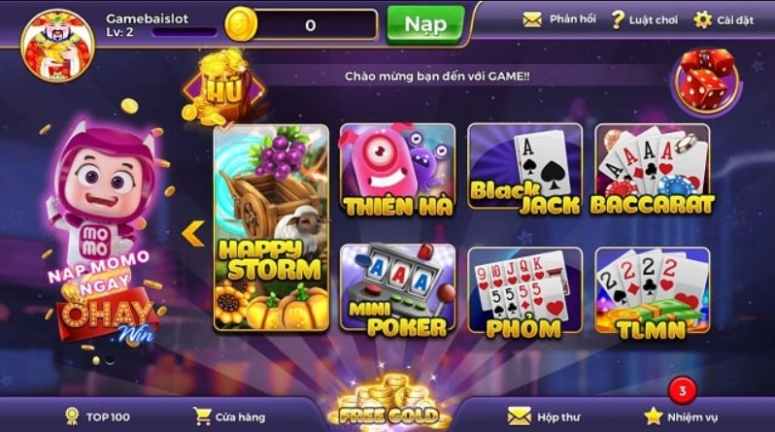Click the player avatar portrait
Viewport: 775px width, 432px height.
pos(57,46)
